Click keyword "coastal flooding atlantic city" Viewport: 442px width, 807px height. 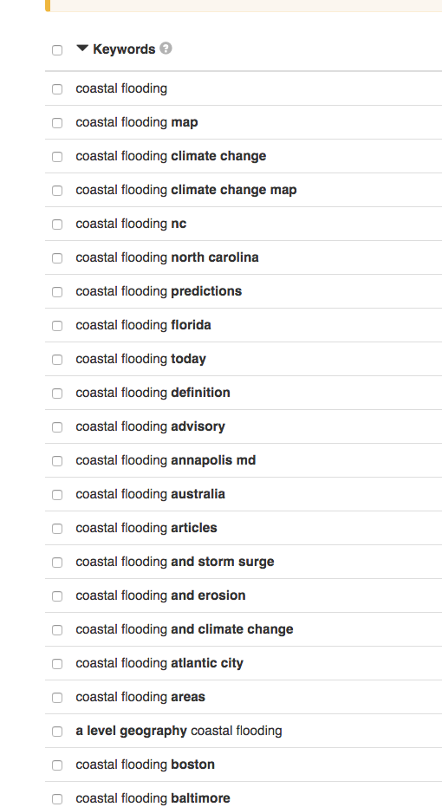click(159, 663)
